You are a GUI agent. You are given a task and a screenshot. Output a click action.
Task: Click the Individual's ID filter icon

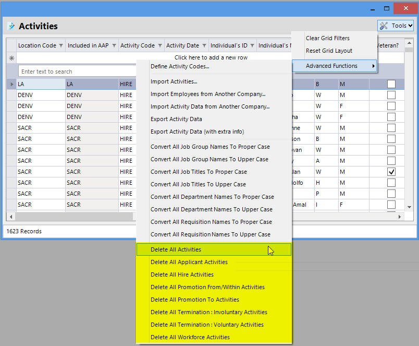[x=253, y=46]
